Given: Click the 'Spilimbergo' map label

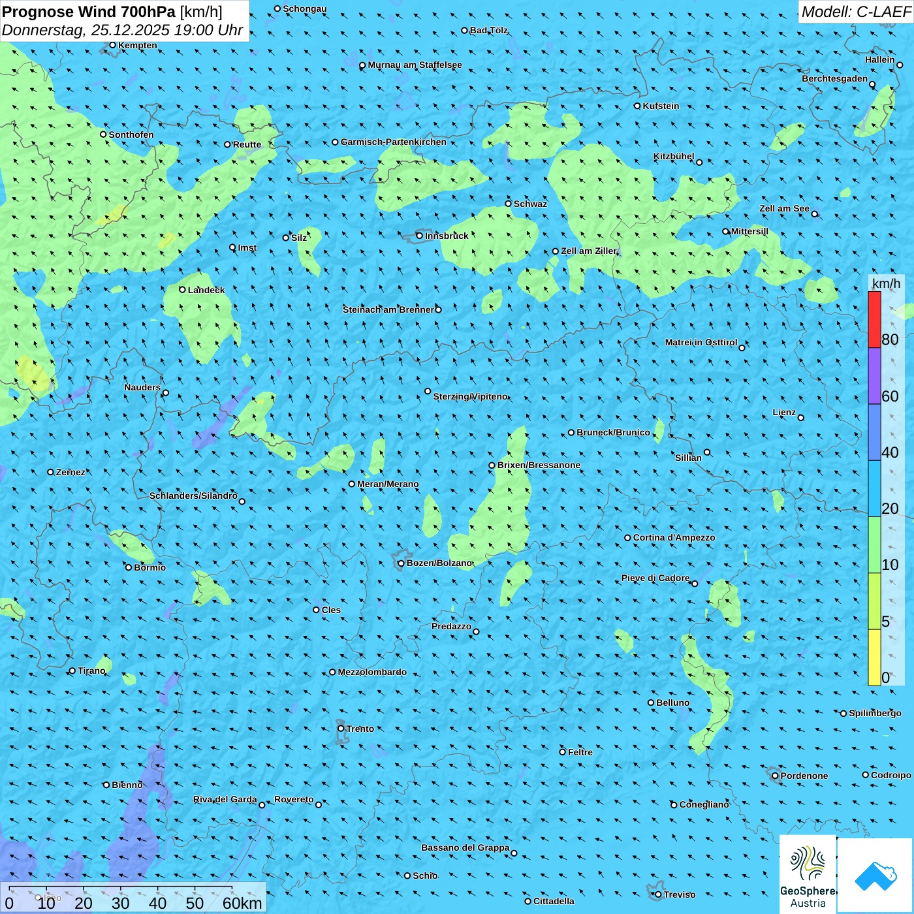Looking at the screenshot, I should click(x=875, y=713).
